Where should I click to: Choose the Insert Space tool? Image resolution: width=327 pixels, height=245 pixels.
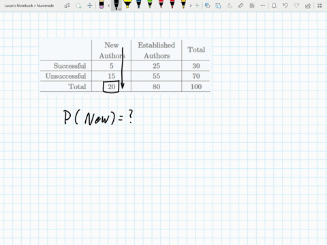point(90,5)
